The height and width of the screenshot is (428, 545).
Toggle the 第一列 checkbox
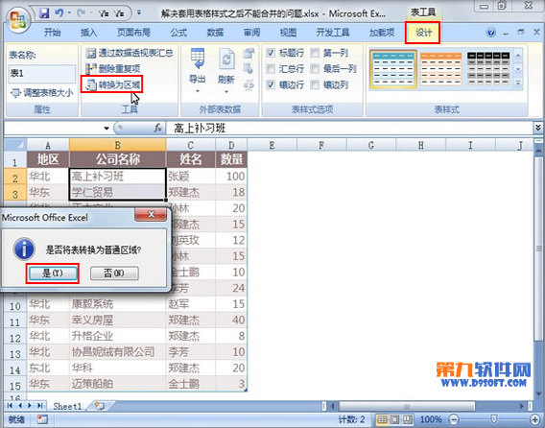(x=315, y=53)
